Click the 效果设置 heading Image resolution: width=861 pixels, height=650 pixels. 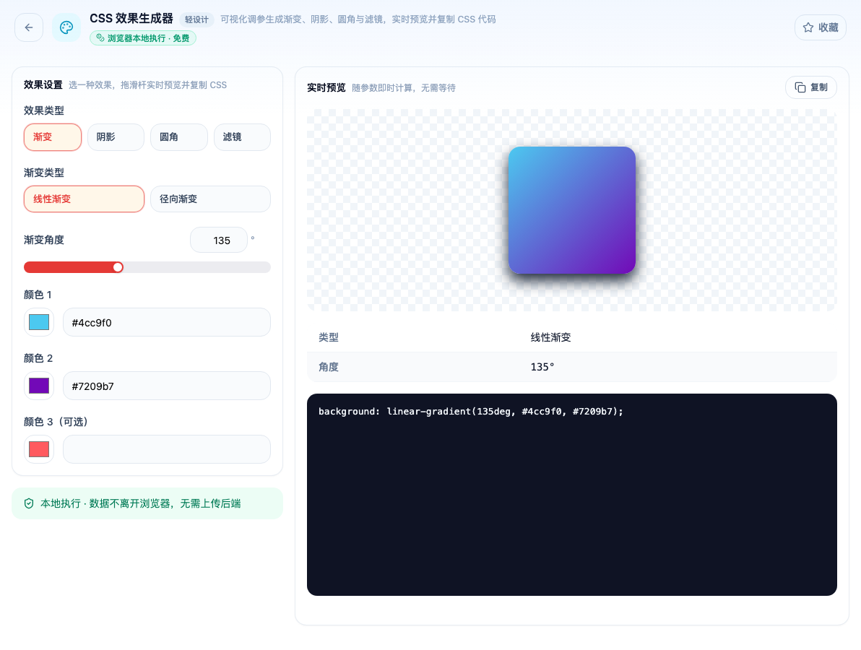pos(43,84)
